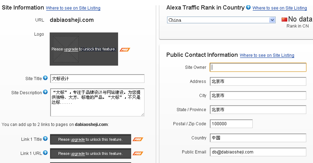The height and width of the screenshot is (163, 313).
Task: Click the 'No data' rank text
Action: point(300,19)
